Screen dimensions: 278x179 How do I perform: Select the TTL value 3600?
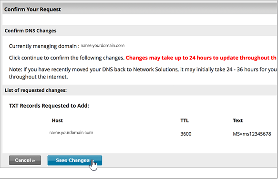pyautogui.click(x=186, y=134)
